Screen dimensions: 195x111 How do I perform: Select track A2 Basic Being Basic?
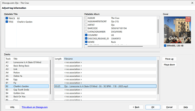pyautogui.click(x=27, y=66)
